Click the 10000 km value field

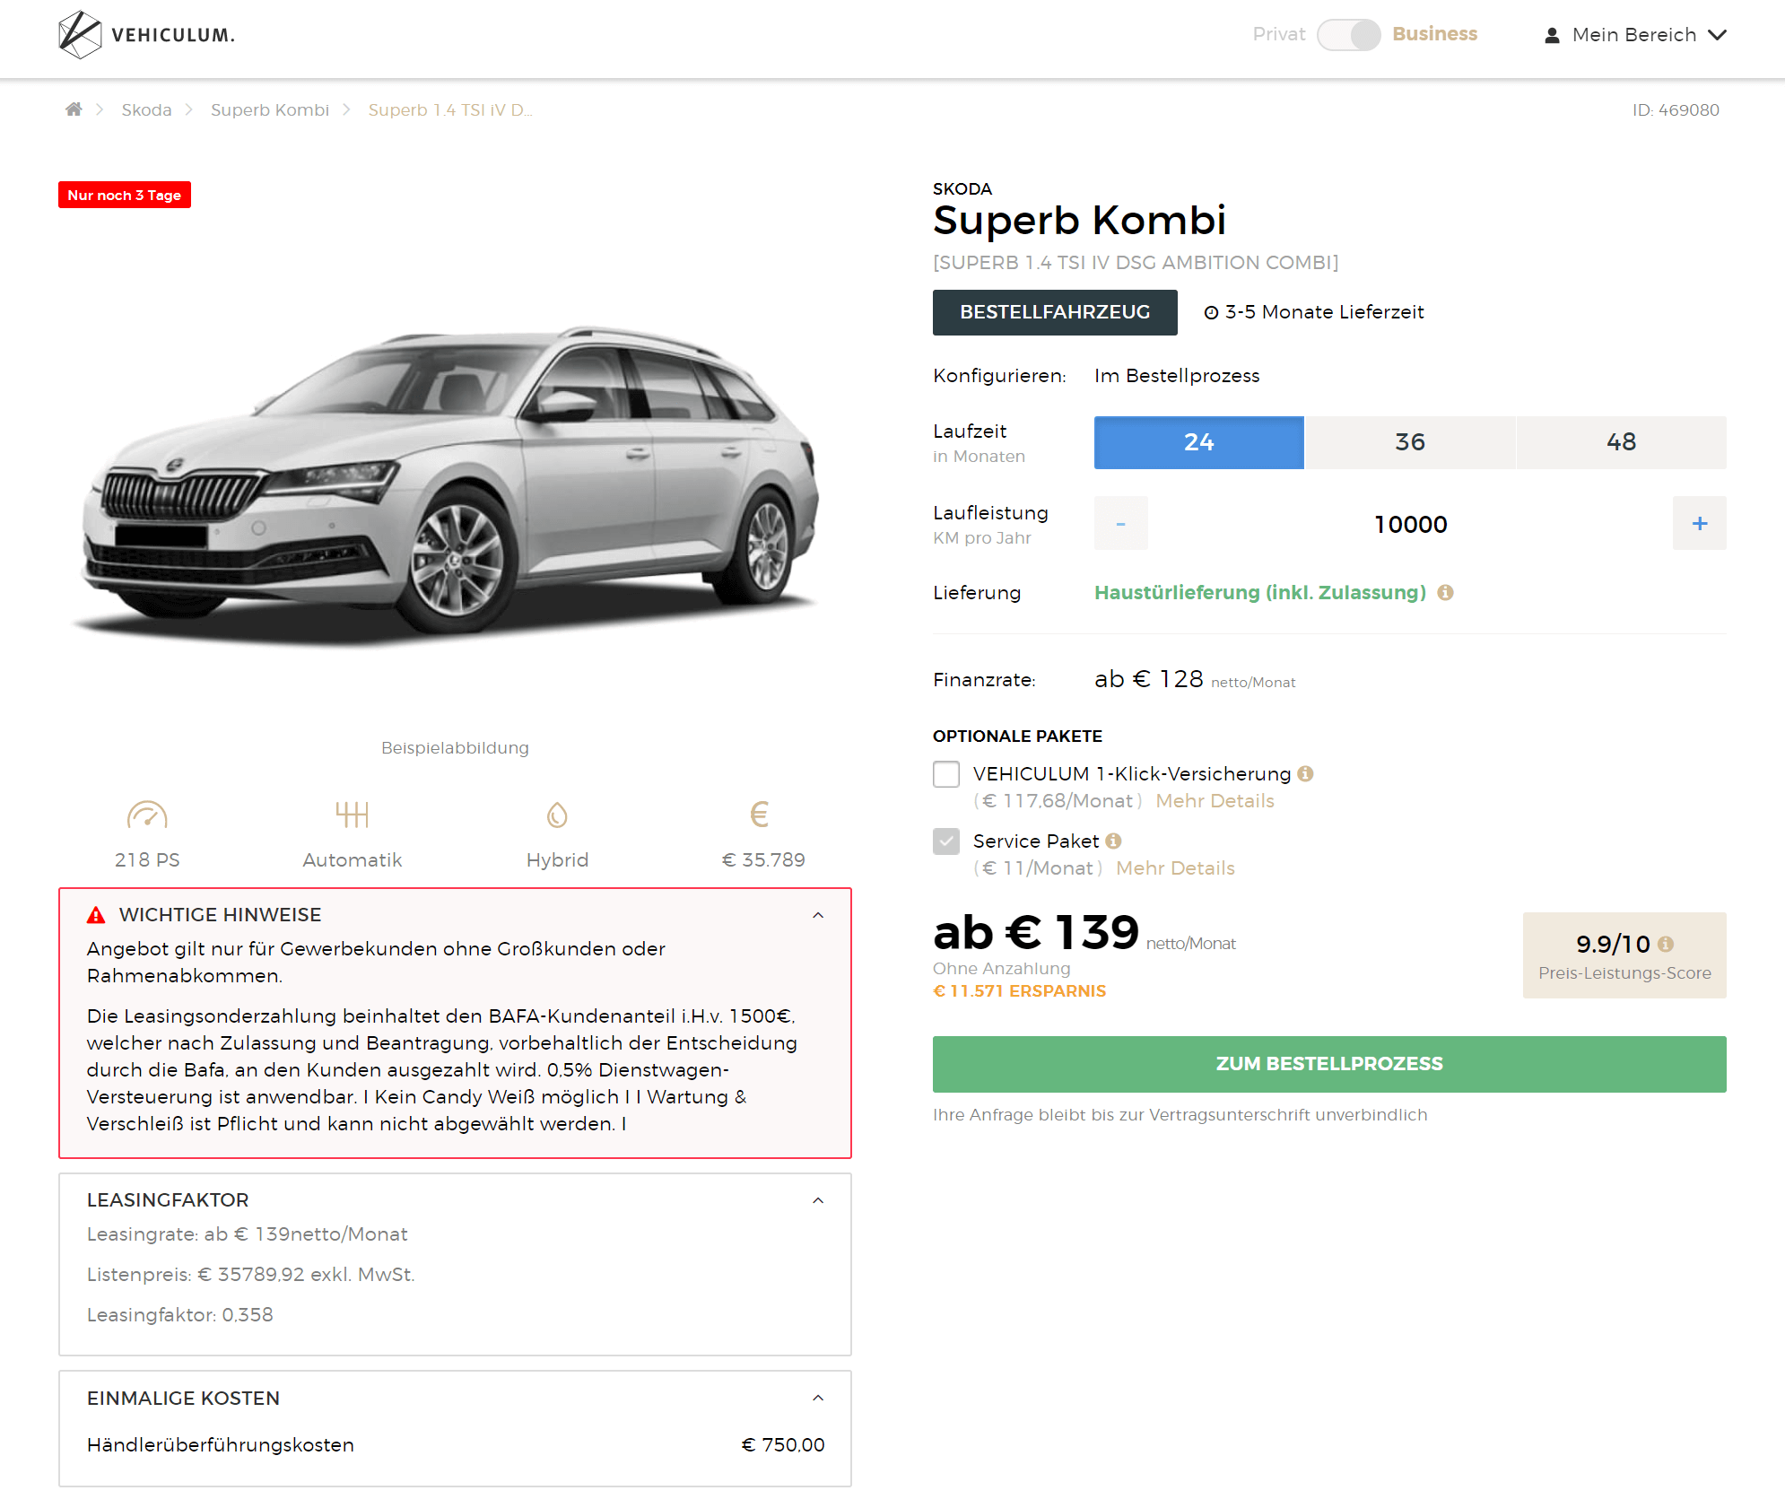click(x=1410, y=524)
